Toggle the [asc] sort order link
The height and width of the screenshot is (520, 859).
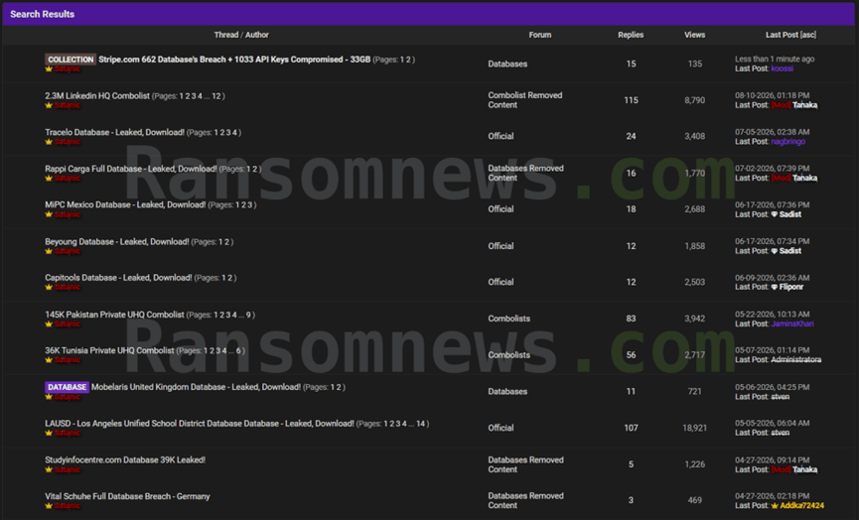click(x=808, y=35)
